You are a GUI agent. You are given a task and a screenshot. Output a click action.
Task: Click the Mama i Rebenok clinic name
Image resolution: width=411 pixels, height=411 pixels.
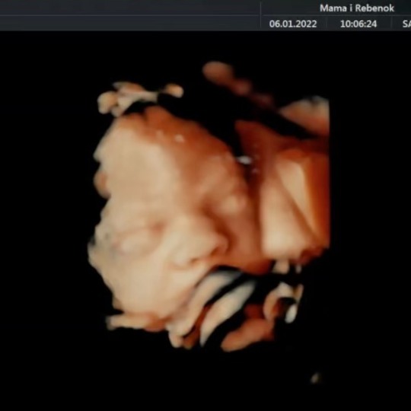(x=357, y=8)
